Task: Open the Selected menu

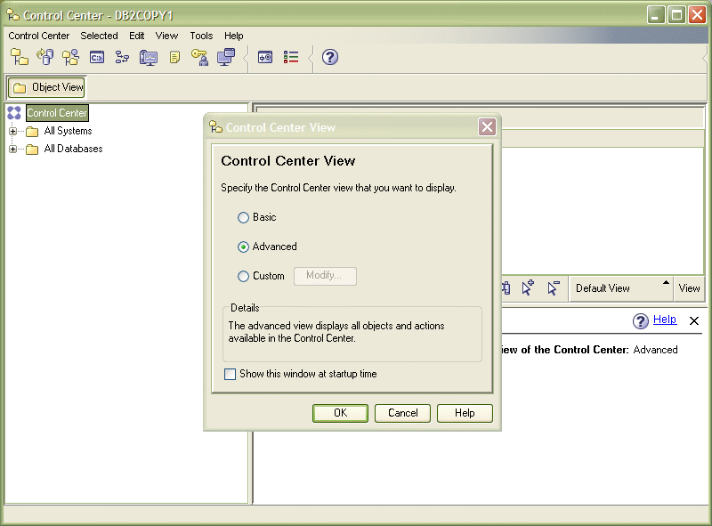Action: [99, 36]
